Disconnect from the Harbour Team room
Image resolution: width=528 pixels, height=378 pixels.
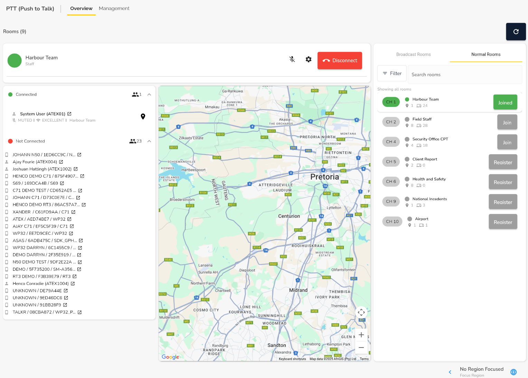340,61
